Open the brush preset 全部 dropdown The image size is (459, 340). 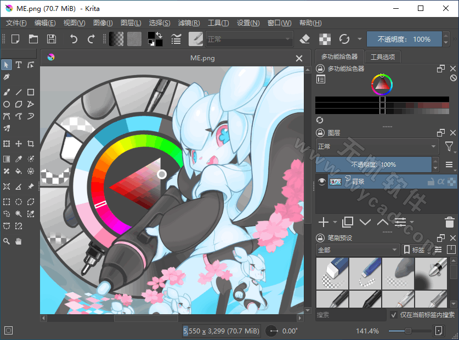pyautogui.click(x=356, y=250)
